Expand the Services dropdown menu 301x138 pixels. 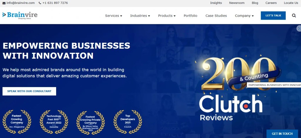(113, 16)
